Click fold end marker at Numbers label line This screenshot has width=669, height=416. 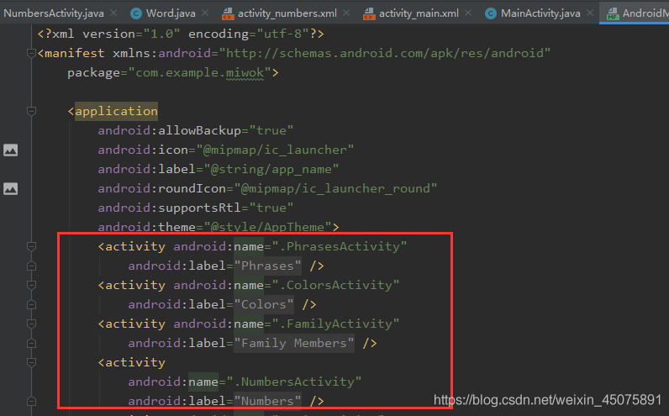tap(31, 401)
